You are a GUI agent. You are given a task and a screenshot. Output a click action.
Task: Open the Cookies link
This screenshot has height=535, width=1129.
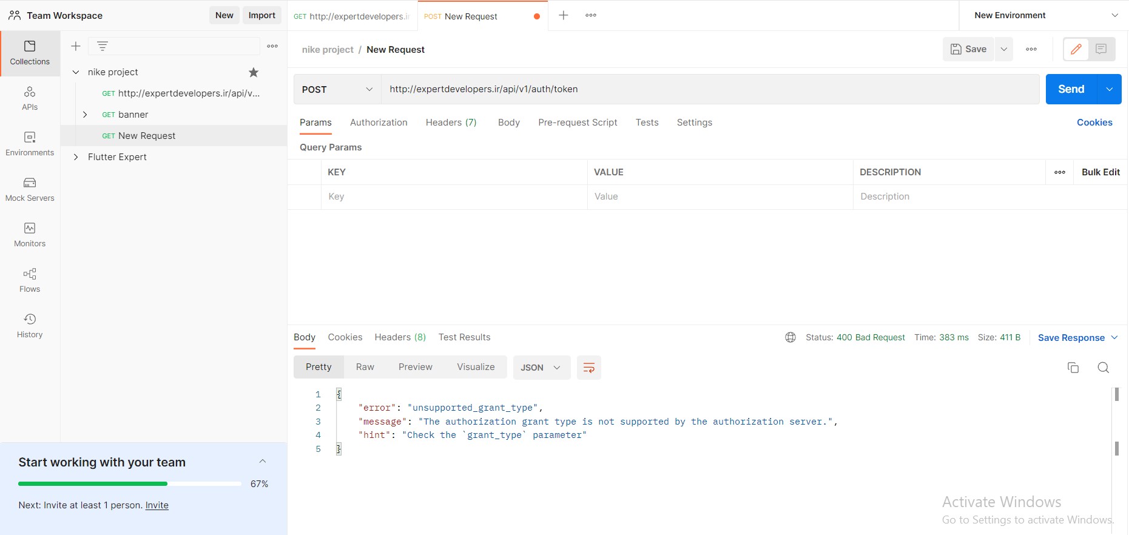1094,123
